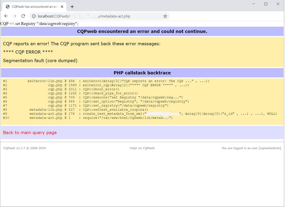The image size is (285, 207).
Task: Click the CQPweb v3.3.7 footer text
Action: tap(25, 148)
